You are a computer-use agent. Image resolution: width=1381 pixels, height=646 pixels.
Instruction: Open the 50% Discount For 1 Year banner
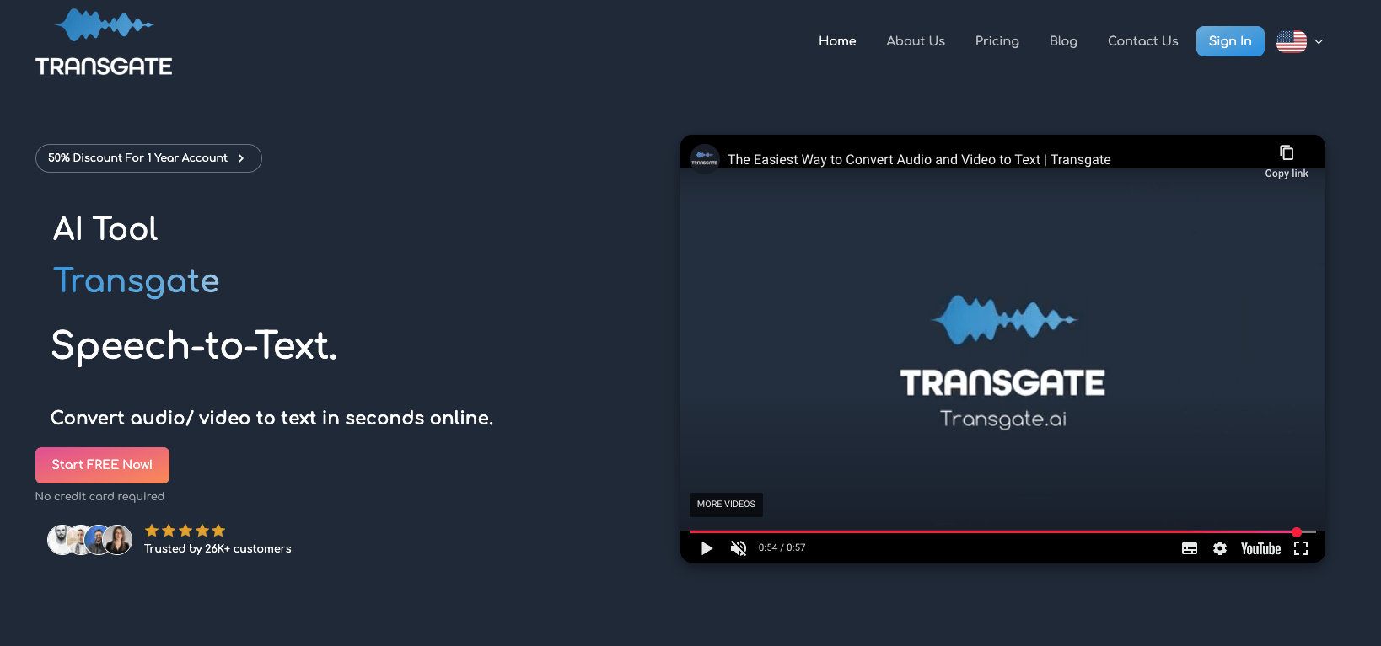pyautogui.click(x=148, y=158)
